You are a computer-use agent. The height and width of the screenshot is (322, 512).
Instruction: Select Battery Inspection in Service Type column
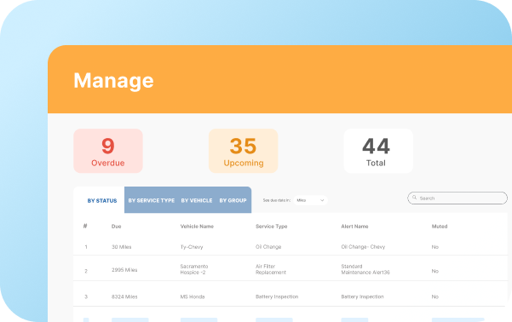click(277, 296)
